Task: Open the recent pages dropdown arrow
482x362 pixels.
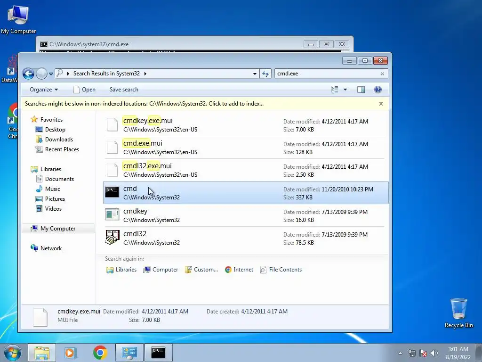Action: point(51,74)
